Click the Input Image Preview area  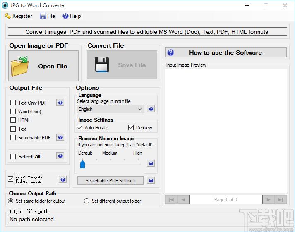point(226,131)
